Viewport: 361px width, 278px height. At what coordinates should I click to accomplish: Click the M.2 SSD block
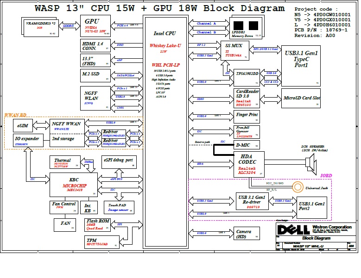click(95, 75)
